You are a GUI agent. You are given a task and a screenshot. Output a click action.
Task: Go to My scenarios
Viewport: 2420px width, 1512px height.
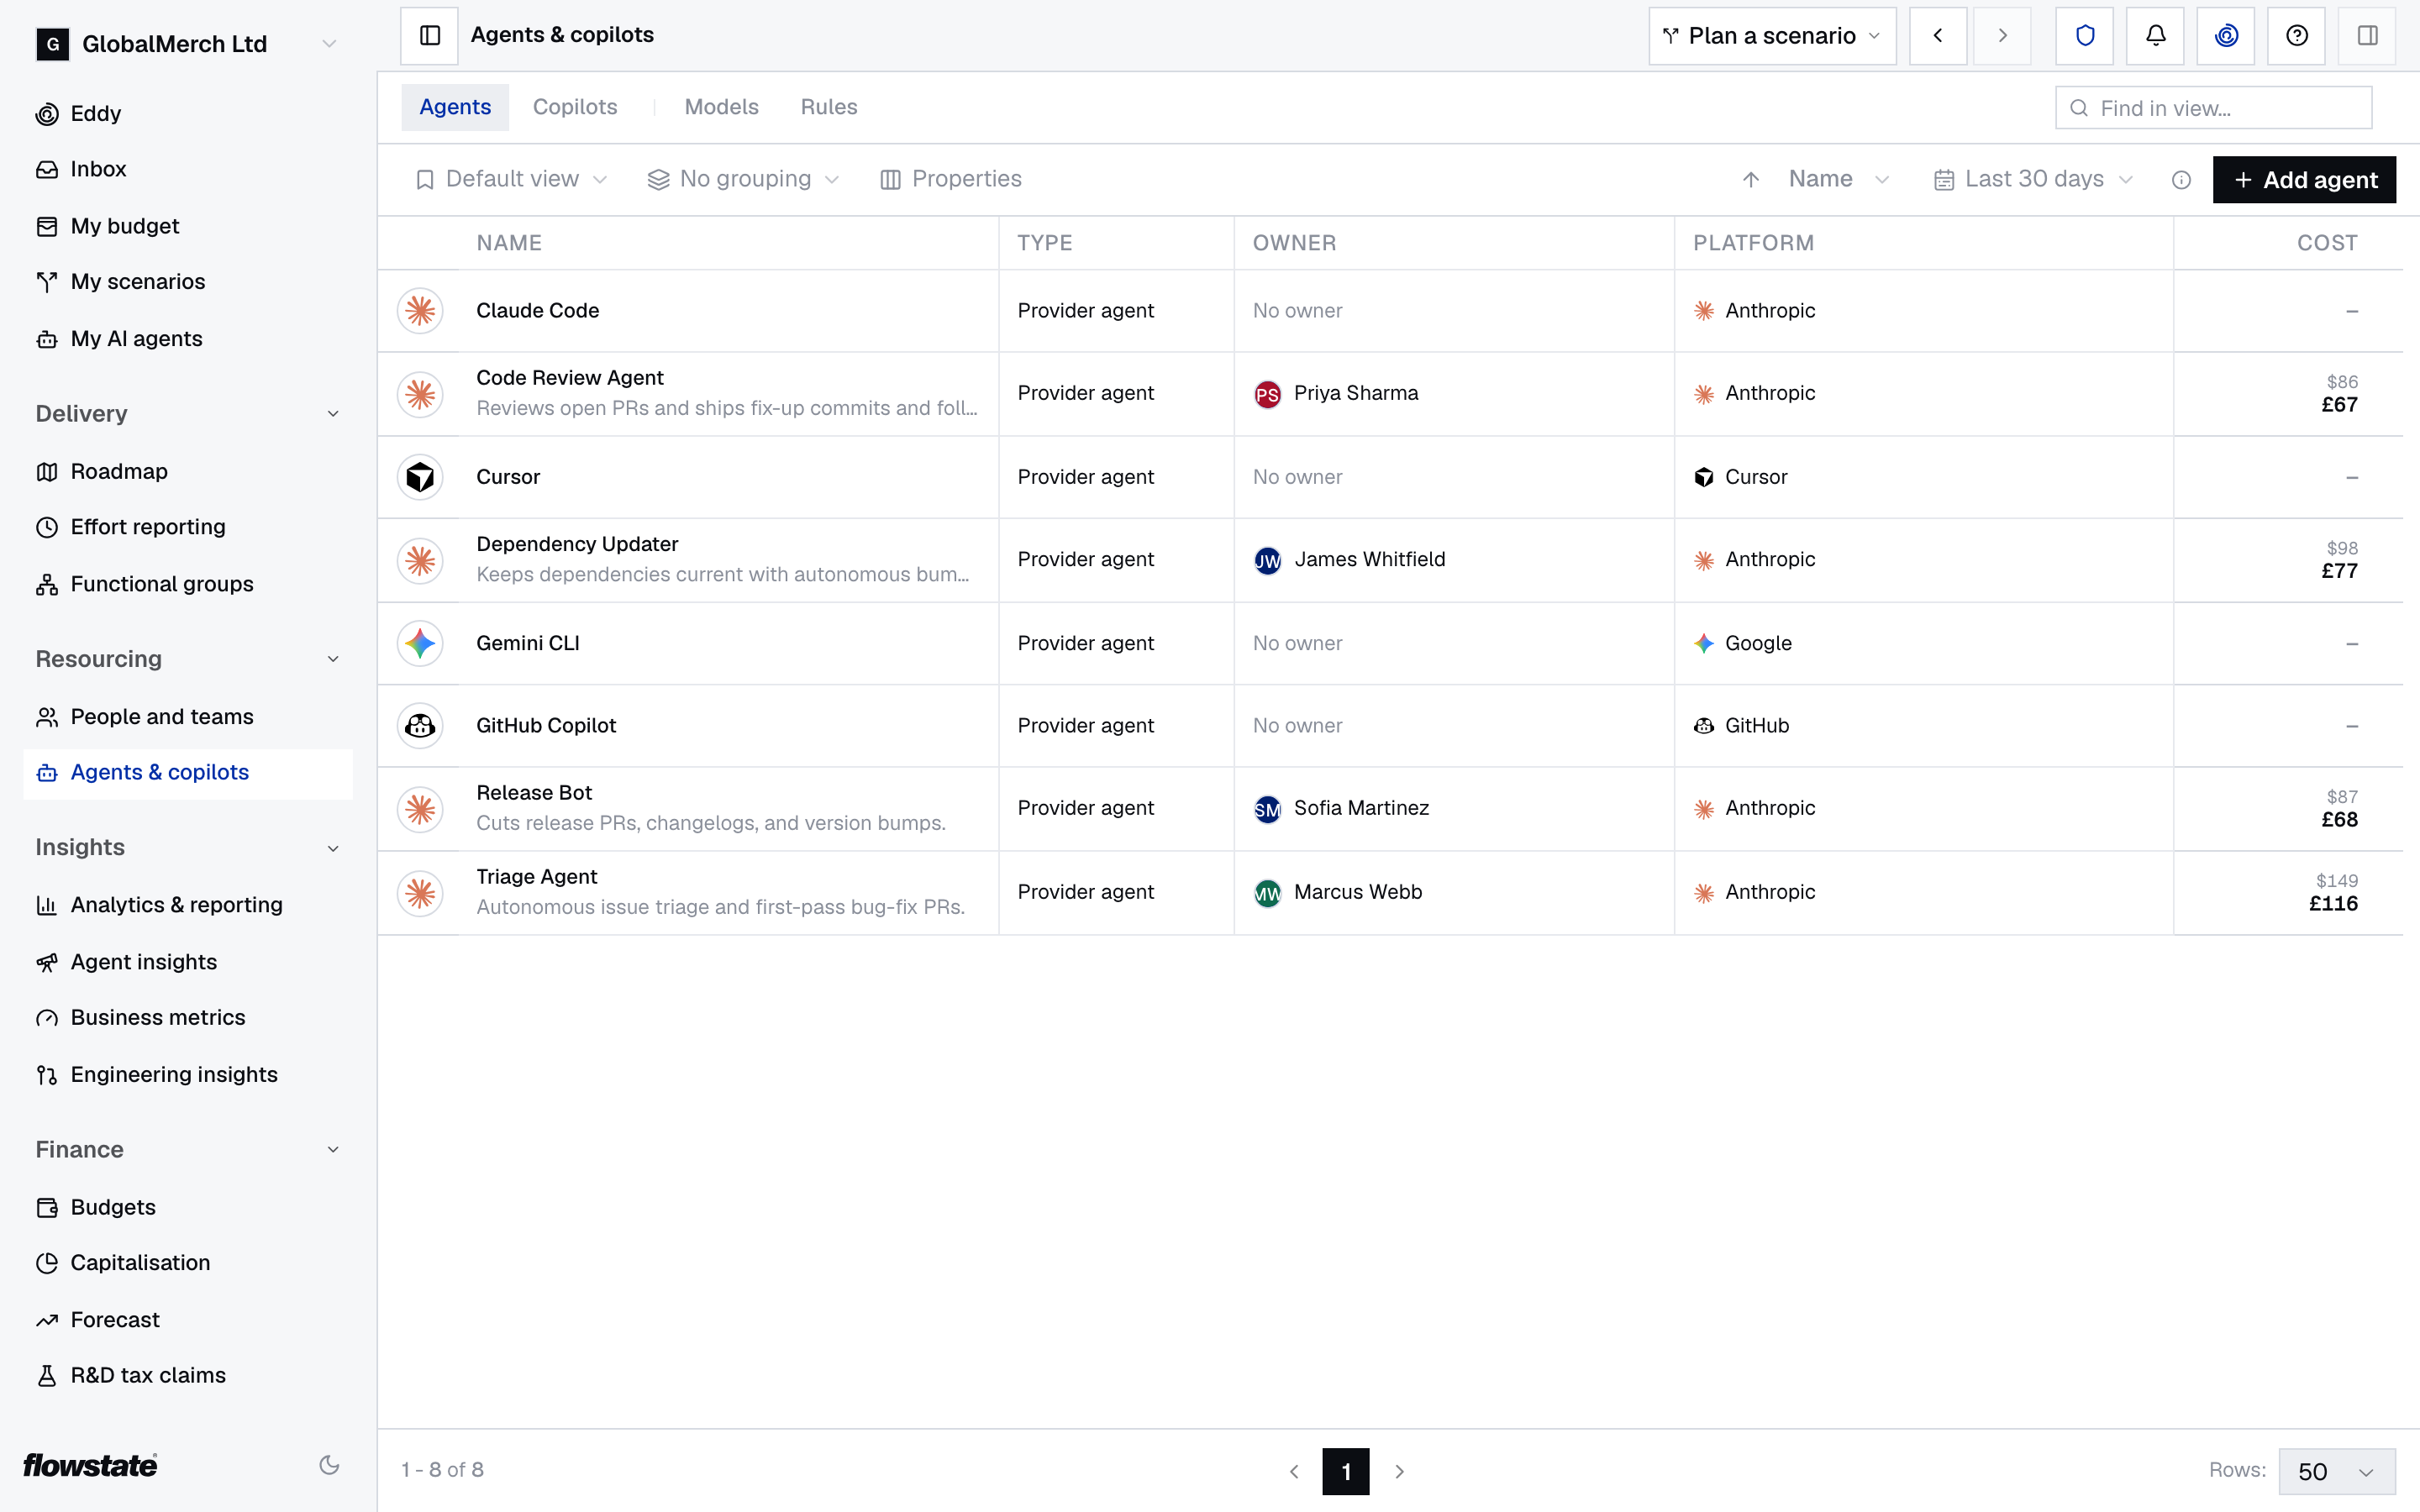188,282
